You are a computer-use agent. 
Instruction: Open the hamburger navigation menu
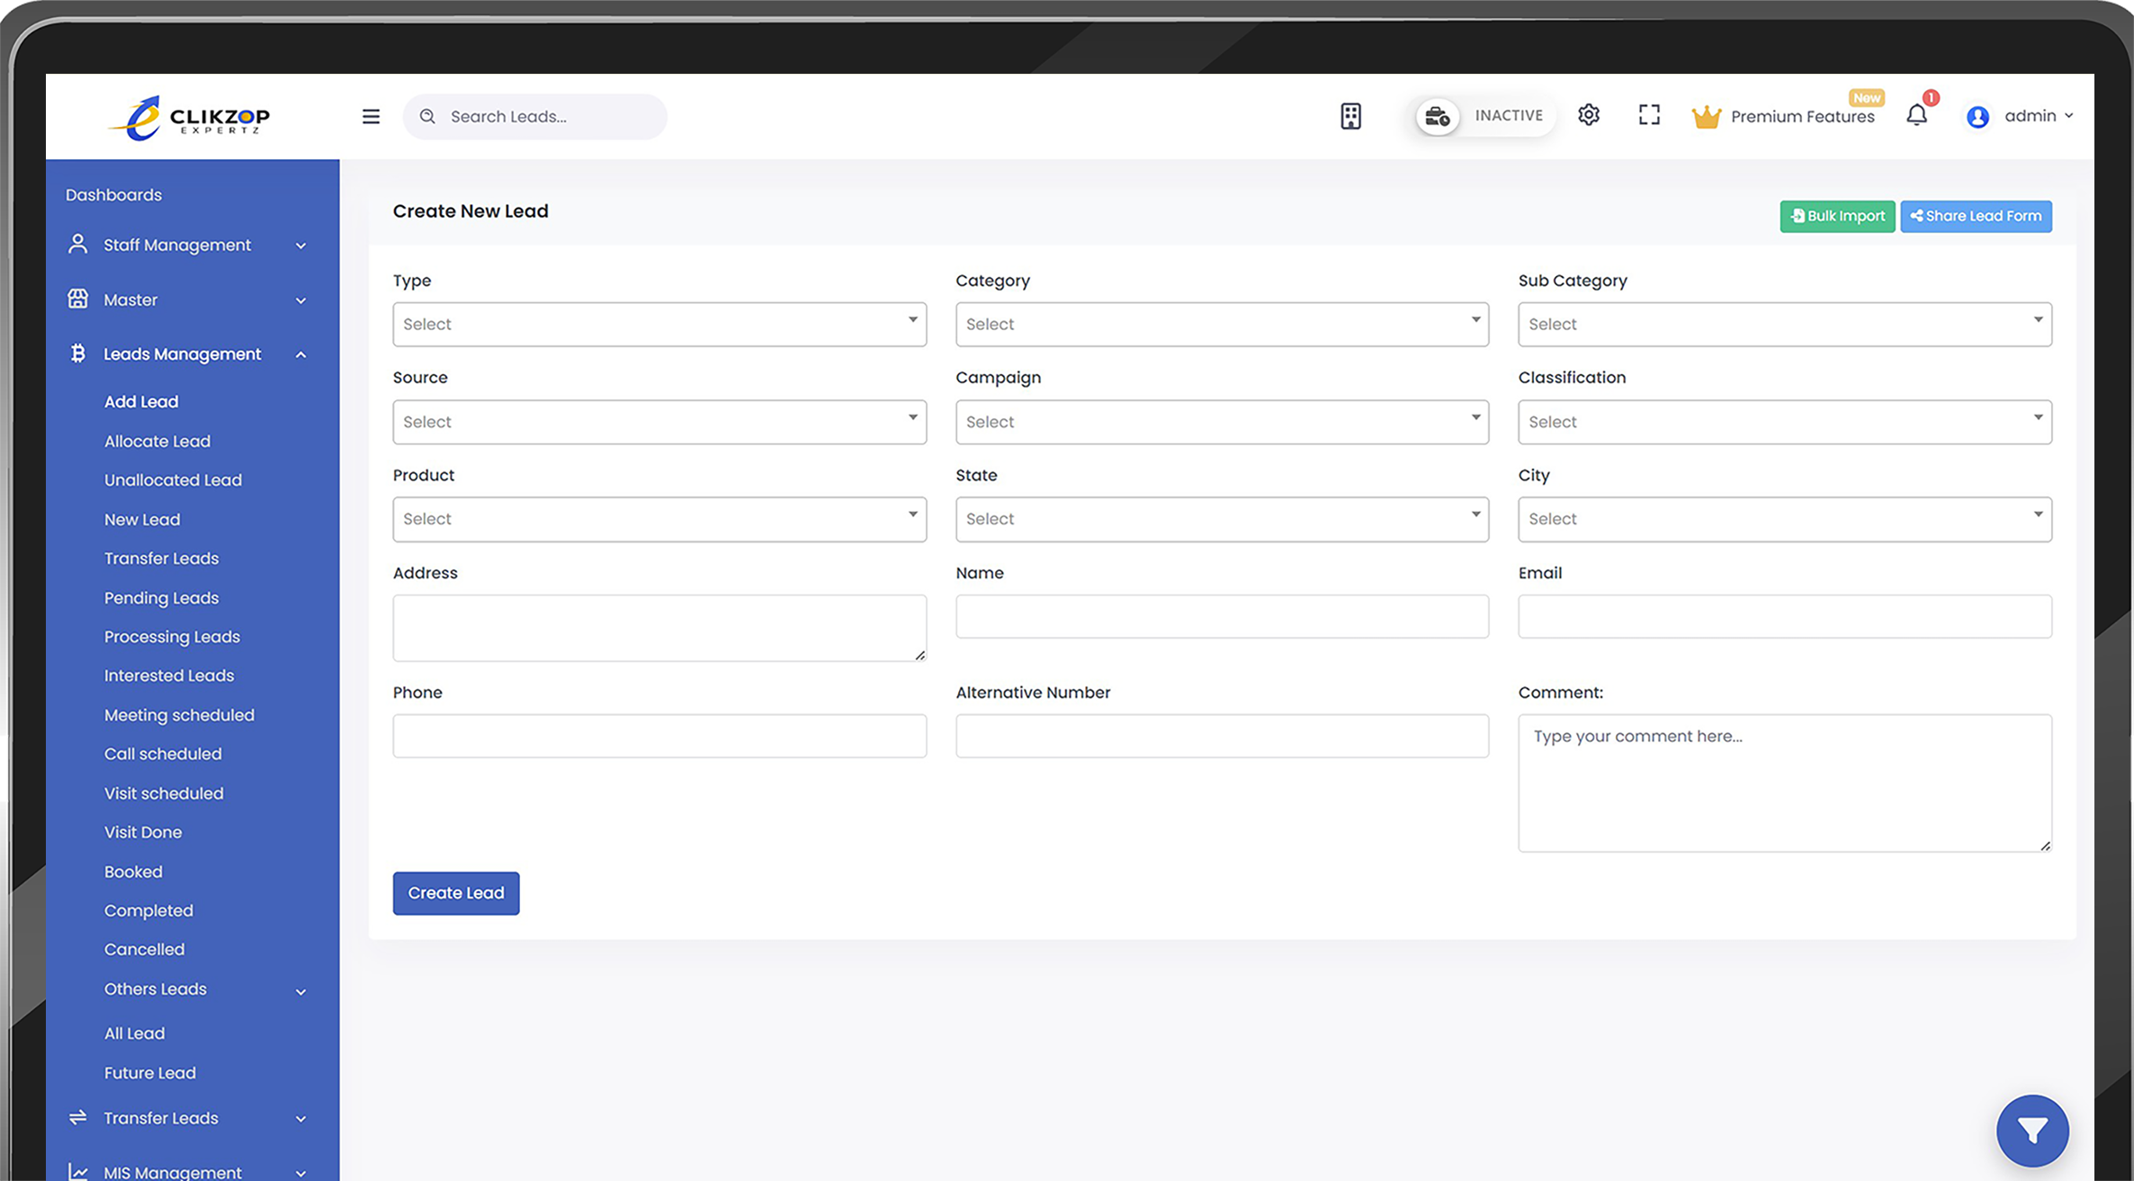(370, 116)
